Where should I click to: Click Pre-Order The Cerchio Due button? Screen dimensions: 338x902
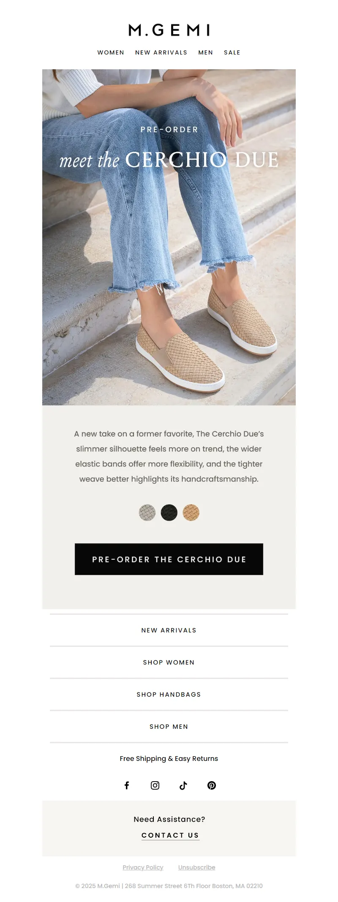[x=169, y=559]
